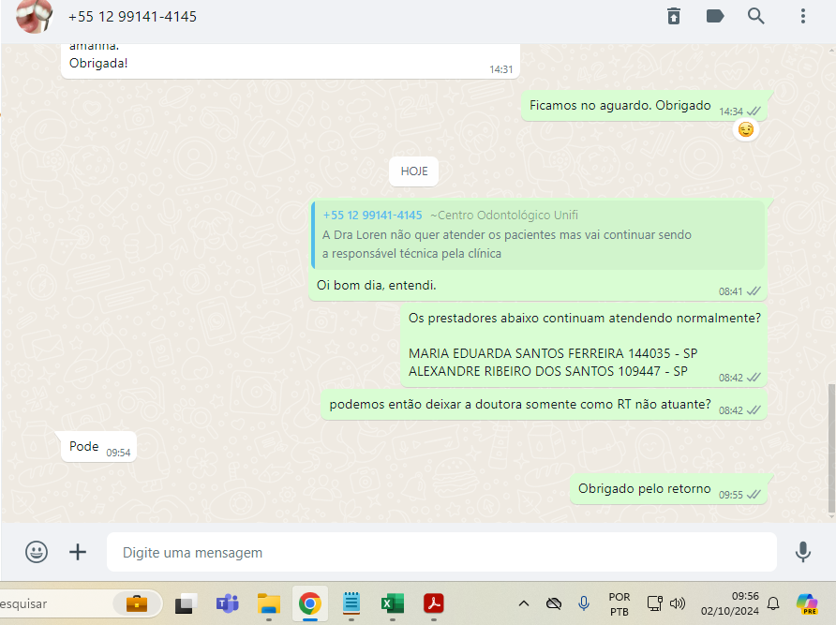
Task: Open the volume control in system tray
Action: coord(678,603)
